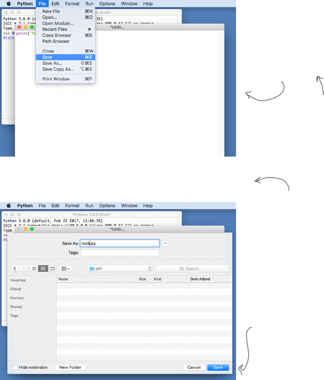This screenshot has width=324, height=380.
Task: Click the New Folder button
Action: click(70, 368)
